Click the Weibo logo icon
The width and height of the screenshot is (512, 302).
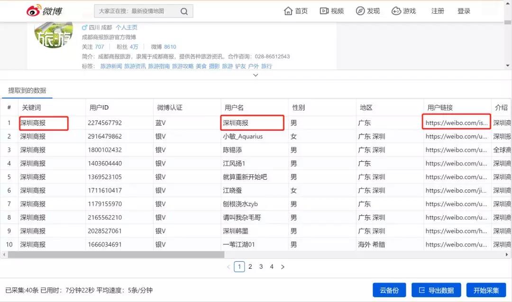[x=34, y=11]
